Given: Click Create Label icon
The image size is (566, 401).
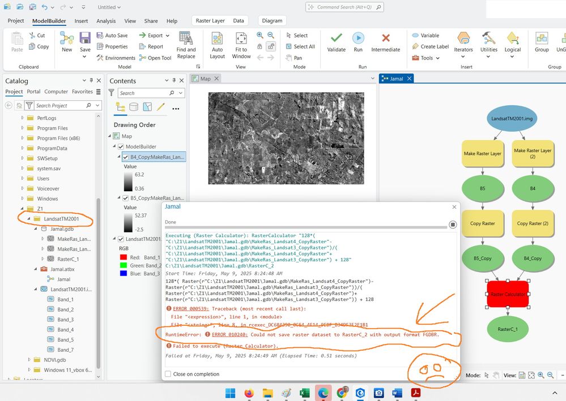Looking at the screenshot, I should [415, 46].
